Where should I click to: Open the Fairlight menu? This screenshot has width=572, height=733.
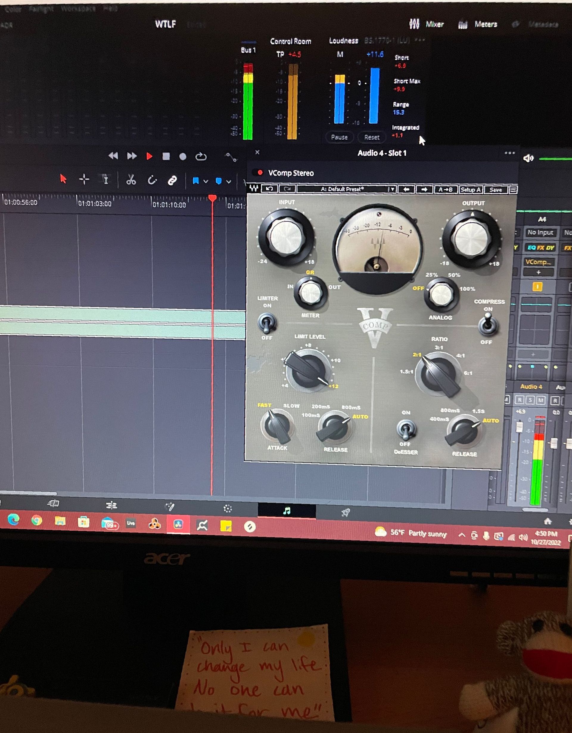41,8
